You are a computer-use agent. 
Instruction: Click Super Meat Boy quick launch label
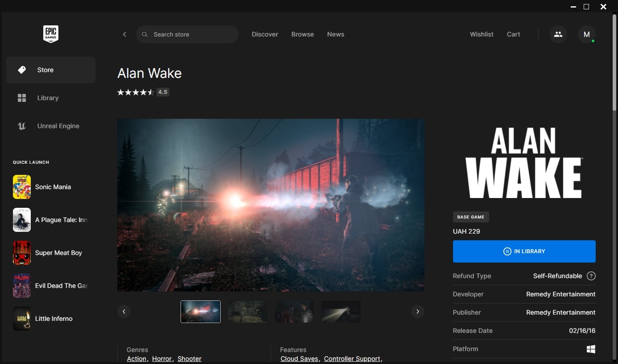58,253
